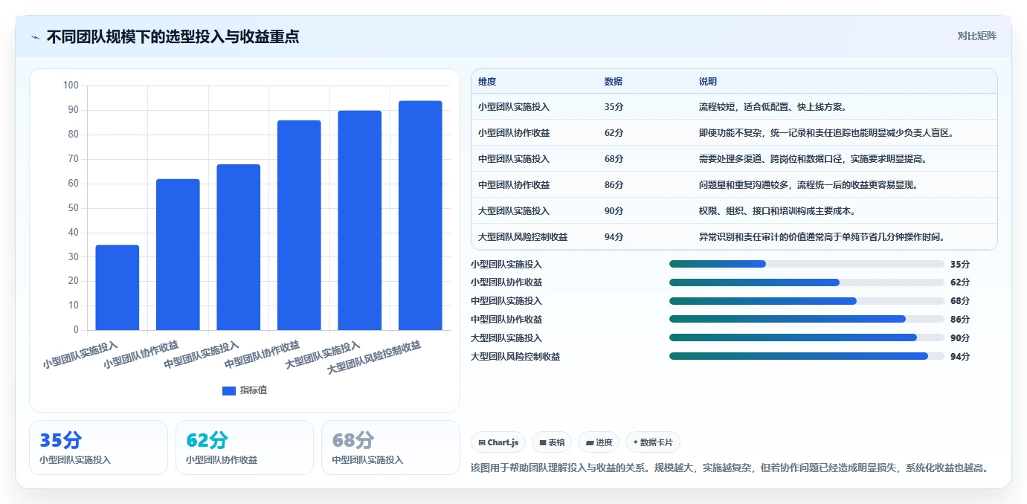Screen dimensions: 1027x504
Task: Open the 62分 小型团队协作收益 data card
Action: [x=245, y=448]
